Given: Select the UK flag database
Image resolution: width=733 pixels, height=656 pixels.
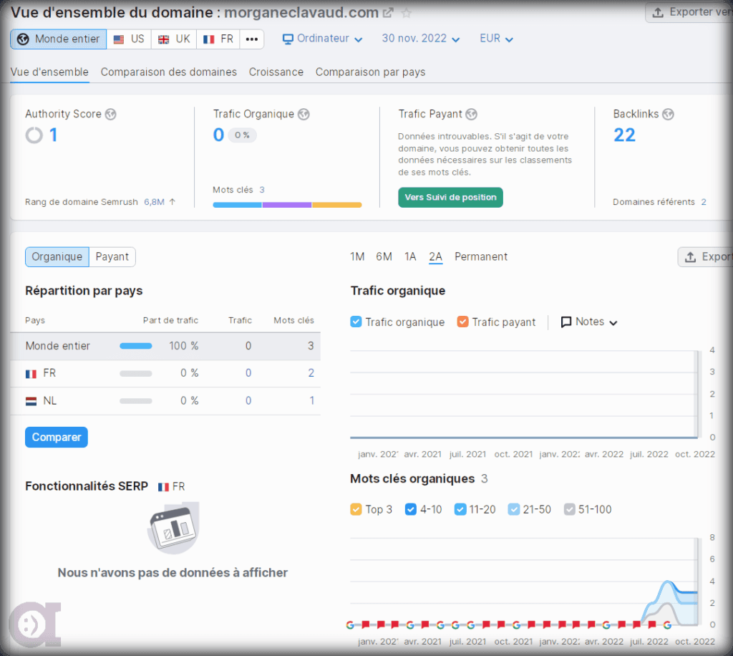Looking at the screenshot, I should click(x=174, y=39).
